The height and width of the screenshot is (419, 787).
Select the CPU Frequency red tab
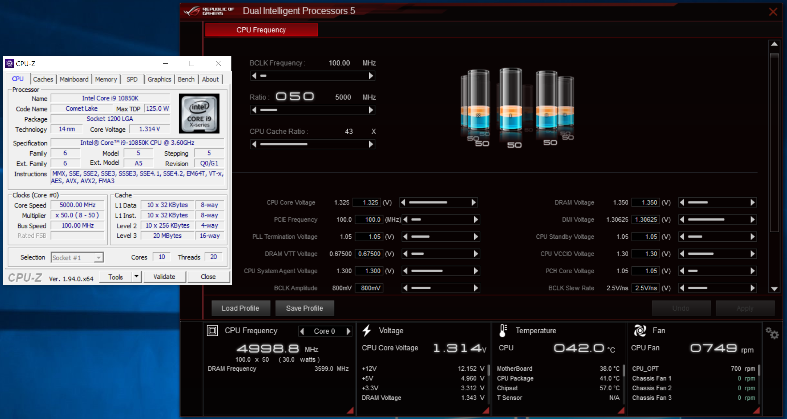pos(261,30)
